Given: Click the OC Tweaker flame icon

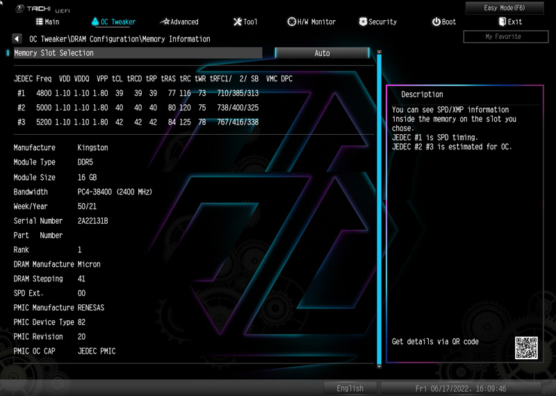Looking at the screenshot, I should pyautogui.click(x=95, y=22).
